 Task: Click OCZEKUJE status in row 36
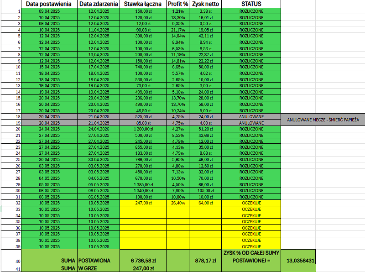click(251, 228)
